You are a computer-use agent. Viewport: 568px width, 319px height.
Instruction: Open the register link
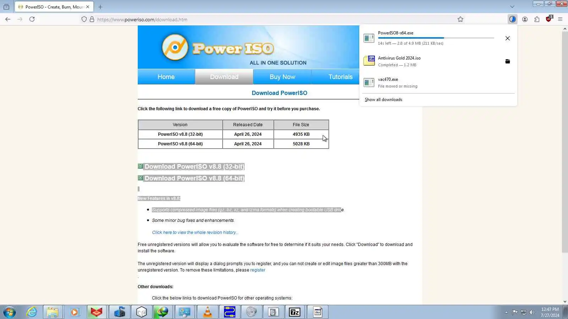coord(258,270)
